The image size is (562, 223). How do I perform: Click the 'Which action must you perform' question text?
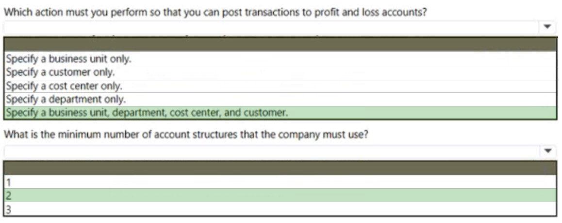[215, 12]
